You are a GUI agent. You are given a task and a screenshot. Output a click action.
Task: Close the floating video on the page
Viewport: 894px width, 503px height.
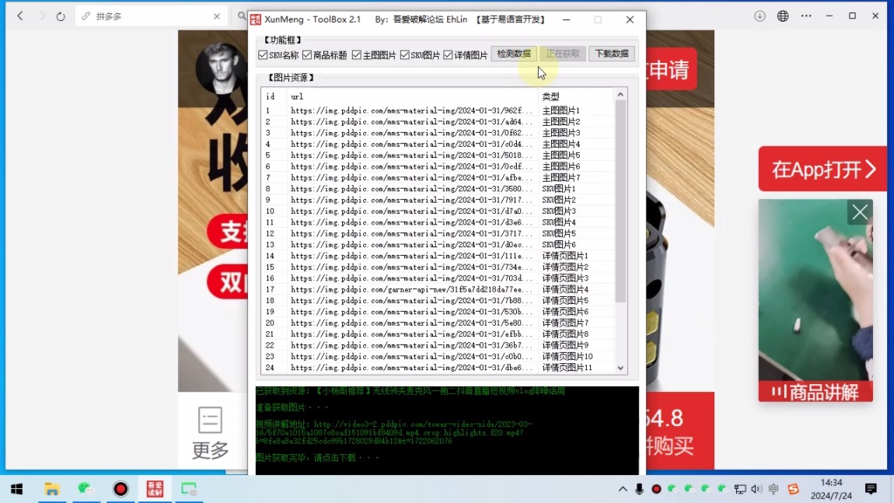pos(860,212)
